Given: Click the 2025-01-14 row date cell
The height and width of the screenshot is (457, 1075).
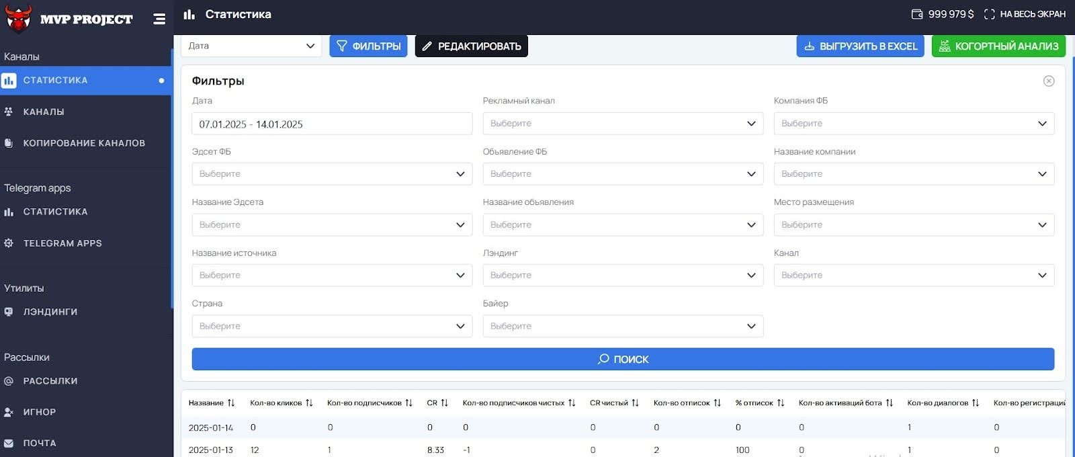Looking at the screenshot, I should pyautogui.click(x=211, y=427).
